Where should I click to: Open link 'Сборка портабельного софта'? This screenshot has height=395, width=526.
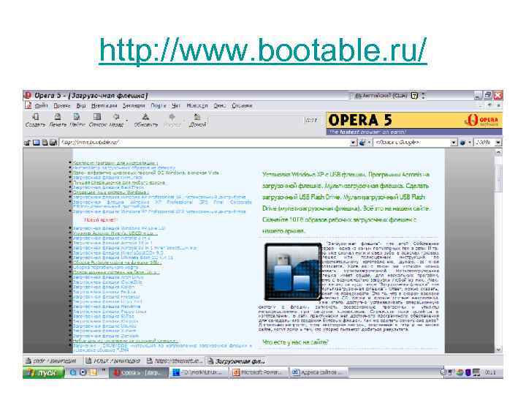[x=106, y=268]
